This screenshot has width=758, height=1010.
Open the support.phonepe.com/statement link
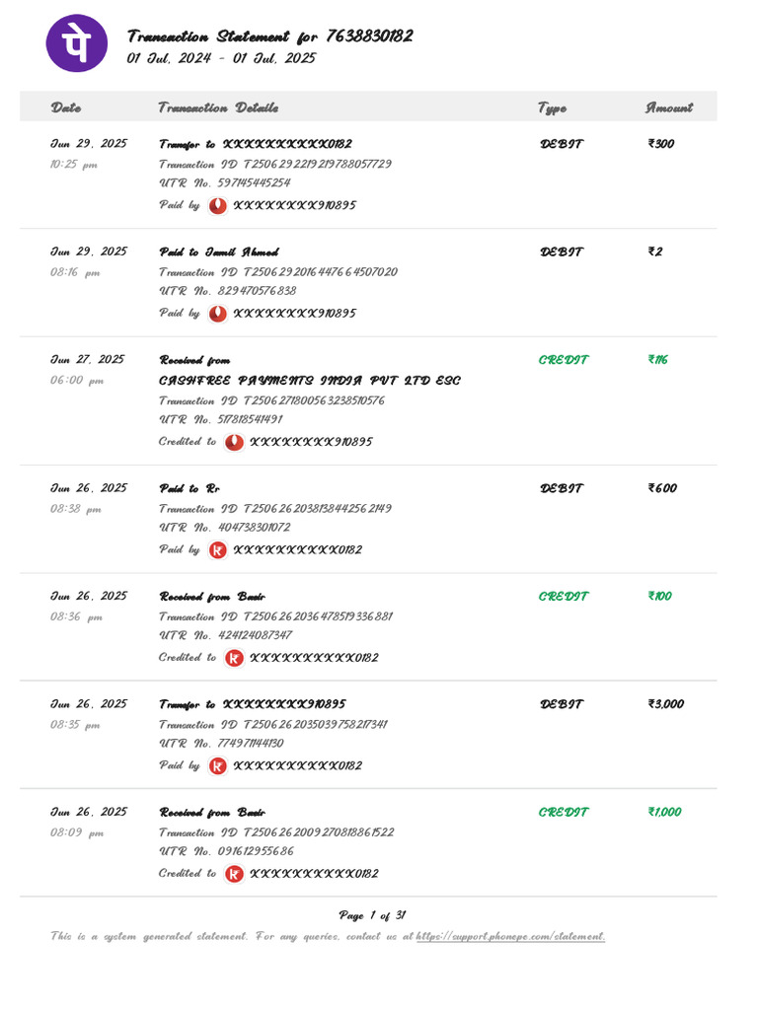(x=509, y=936)
